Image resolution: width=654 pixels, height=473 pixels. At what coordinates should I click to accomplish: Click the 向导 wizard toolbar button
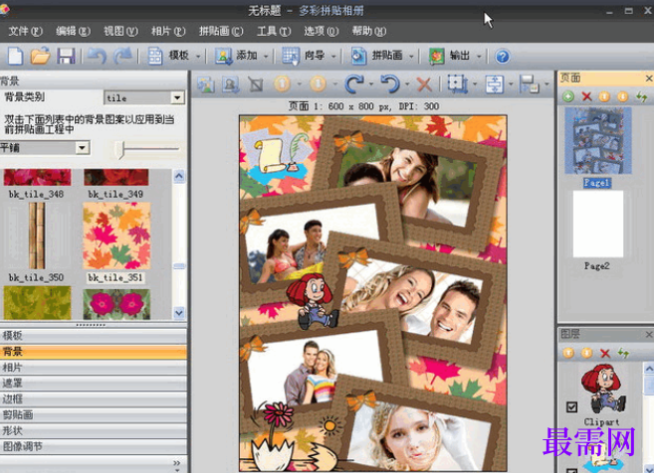pyautogui.click(x=304, y=56)
